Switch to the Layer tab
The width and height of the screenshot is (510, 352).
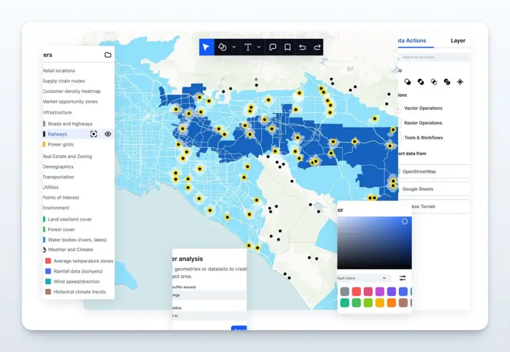pyautogui.click(x=458, y=40)
